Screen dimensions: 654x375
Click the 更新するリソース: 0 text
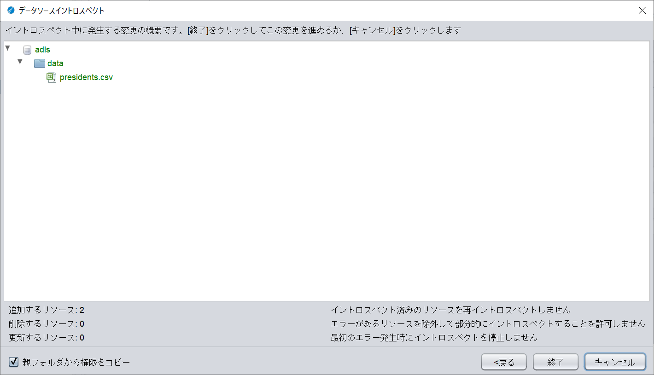(47, 338)
